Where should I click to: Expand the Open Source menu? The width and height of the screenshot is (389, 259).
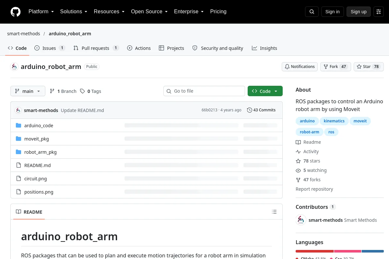tap(149, 12)
